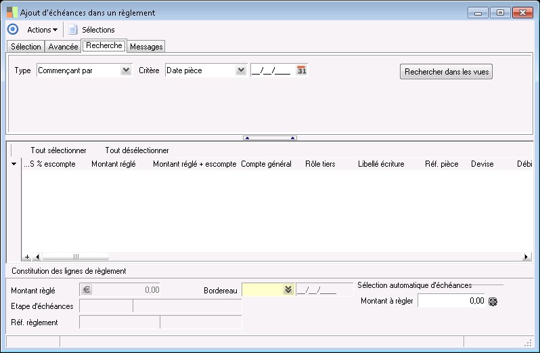Click the right arrow of horizontal scrollbar
This screenshot has height=353, width=540.
526,257
